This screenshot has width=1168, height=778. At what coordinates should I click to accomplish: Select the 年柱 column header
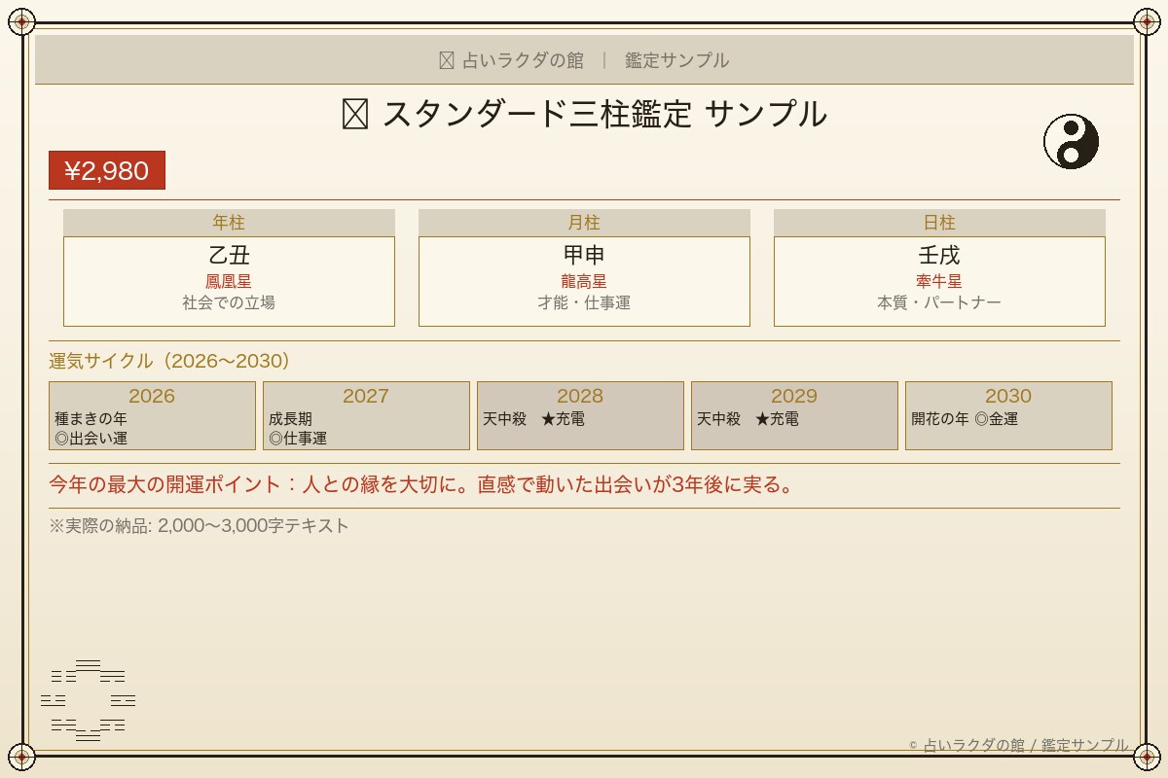click(x=229, y=223)
